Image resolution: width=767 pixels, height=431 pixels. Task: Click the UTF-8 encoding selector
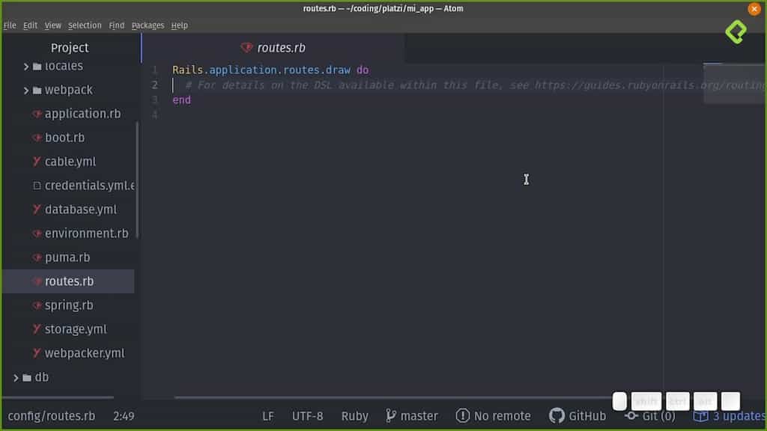(307, 415)
